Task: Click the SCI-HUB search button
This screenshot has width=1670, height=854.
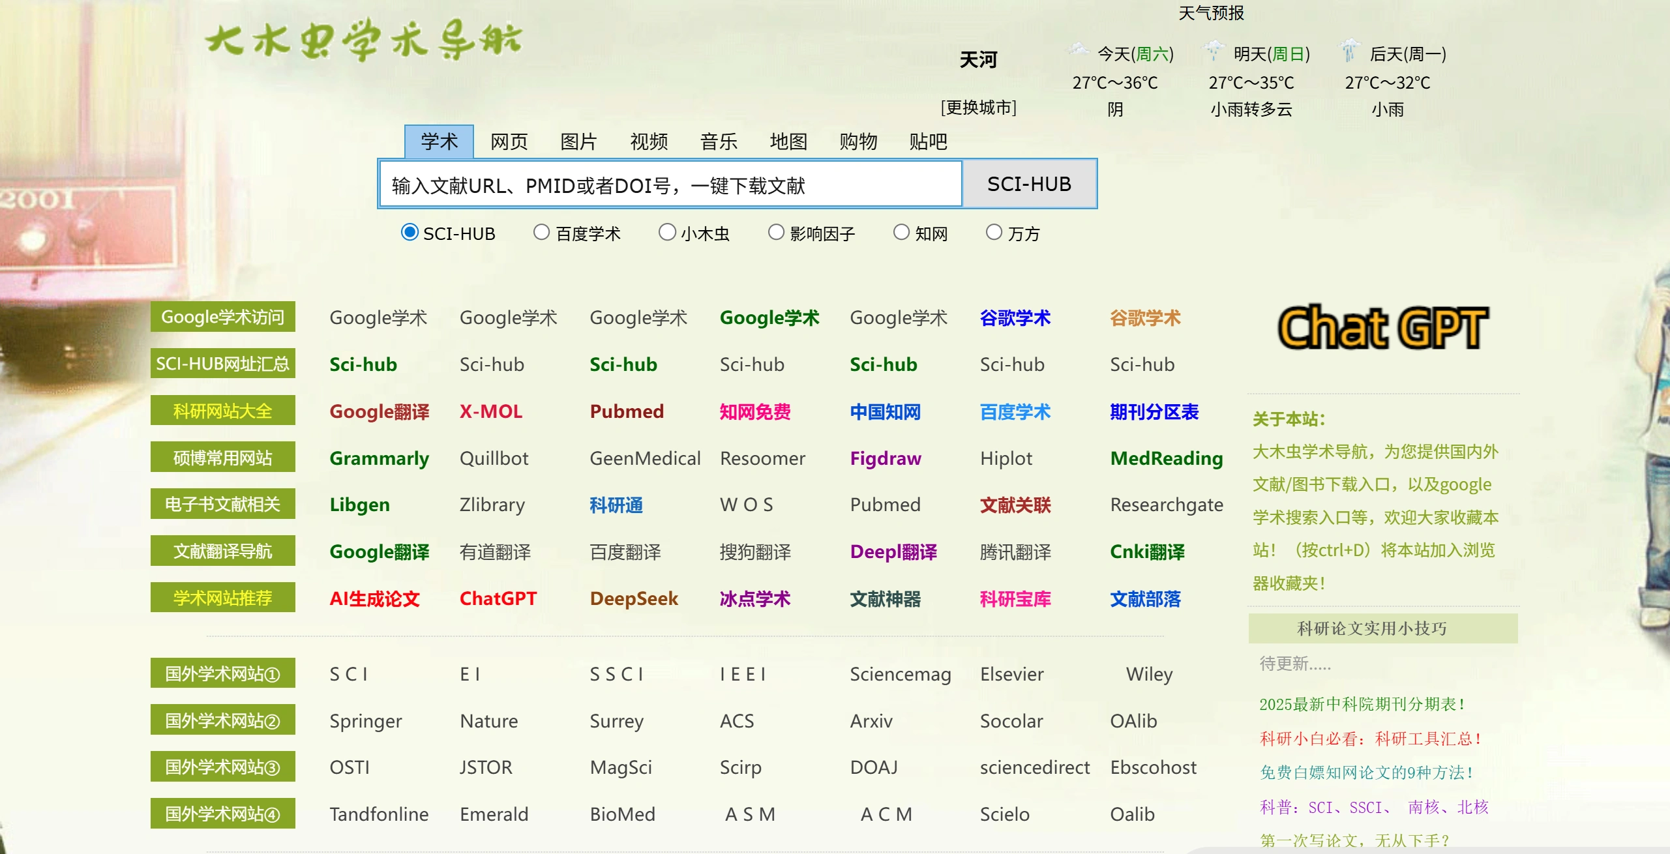Action: coord(1029,184)
